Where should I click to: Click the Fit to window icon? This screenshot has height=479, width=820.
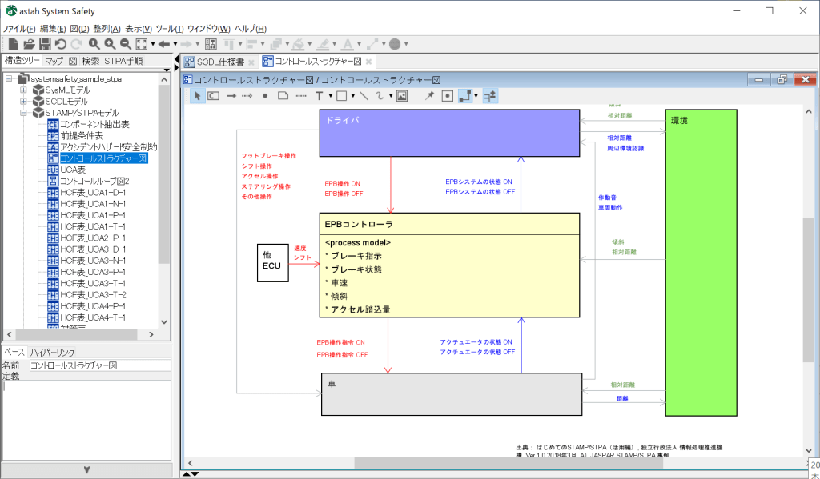click(142, 44)
